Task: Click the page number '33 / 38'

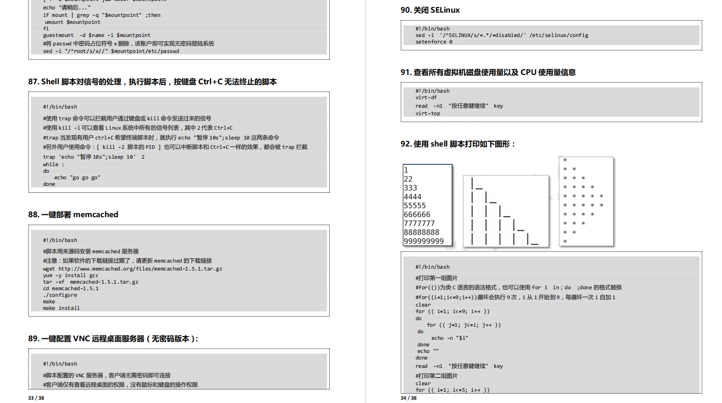Action: tap(36, 398)
